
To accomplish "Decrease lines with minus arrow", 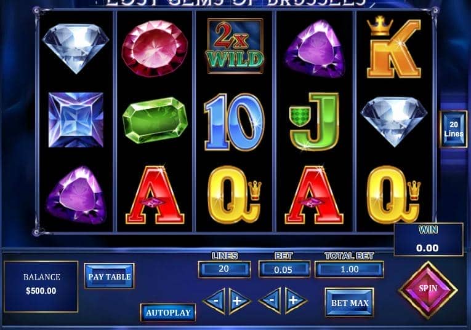I will tap(214, 301).
